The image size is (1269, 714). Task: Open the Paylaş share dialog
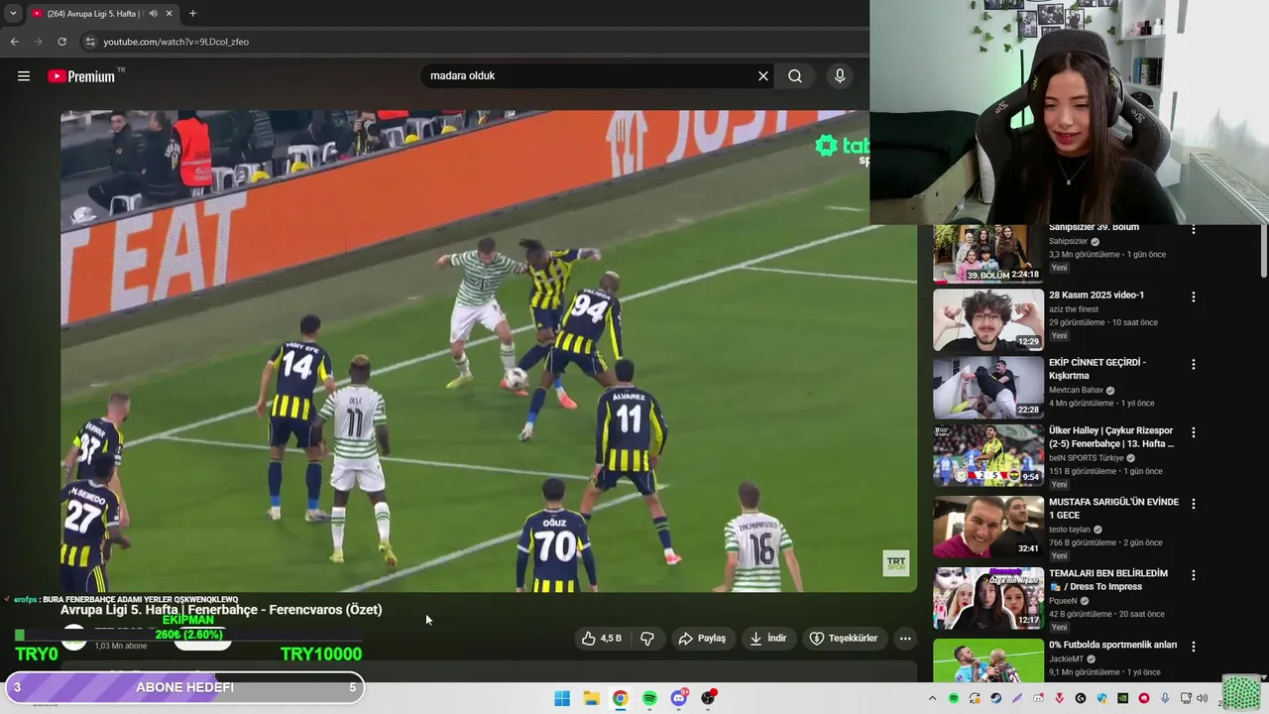click(x=702, y=639)
